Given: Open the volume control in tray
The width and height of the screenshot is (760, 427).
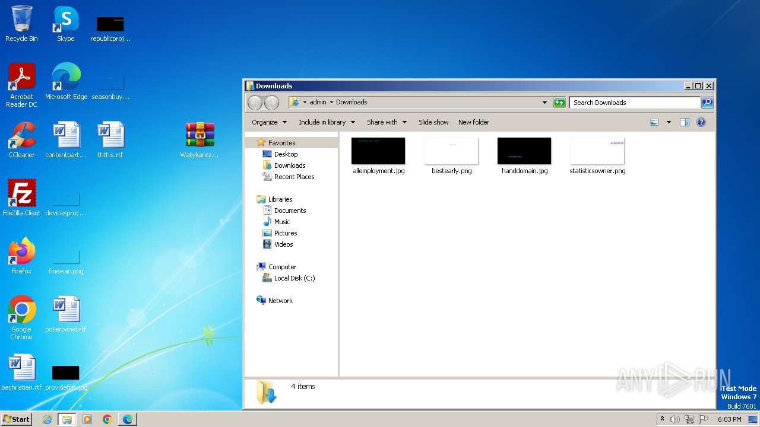Looking at the screenshot, I should (x=675, y=419).
